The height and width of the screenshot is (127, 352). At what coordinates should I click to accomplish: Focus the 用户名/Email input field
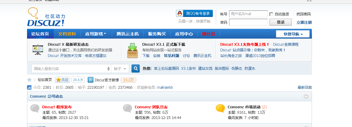[248, 14]
